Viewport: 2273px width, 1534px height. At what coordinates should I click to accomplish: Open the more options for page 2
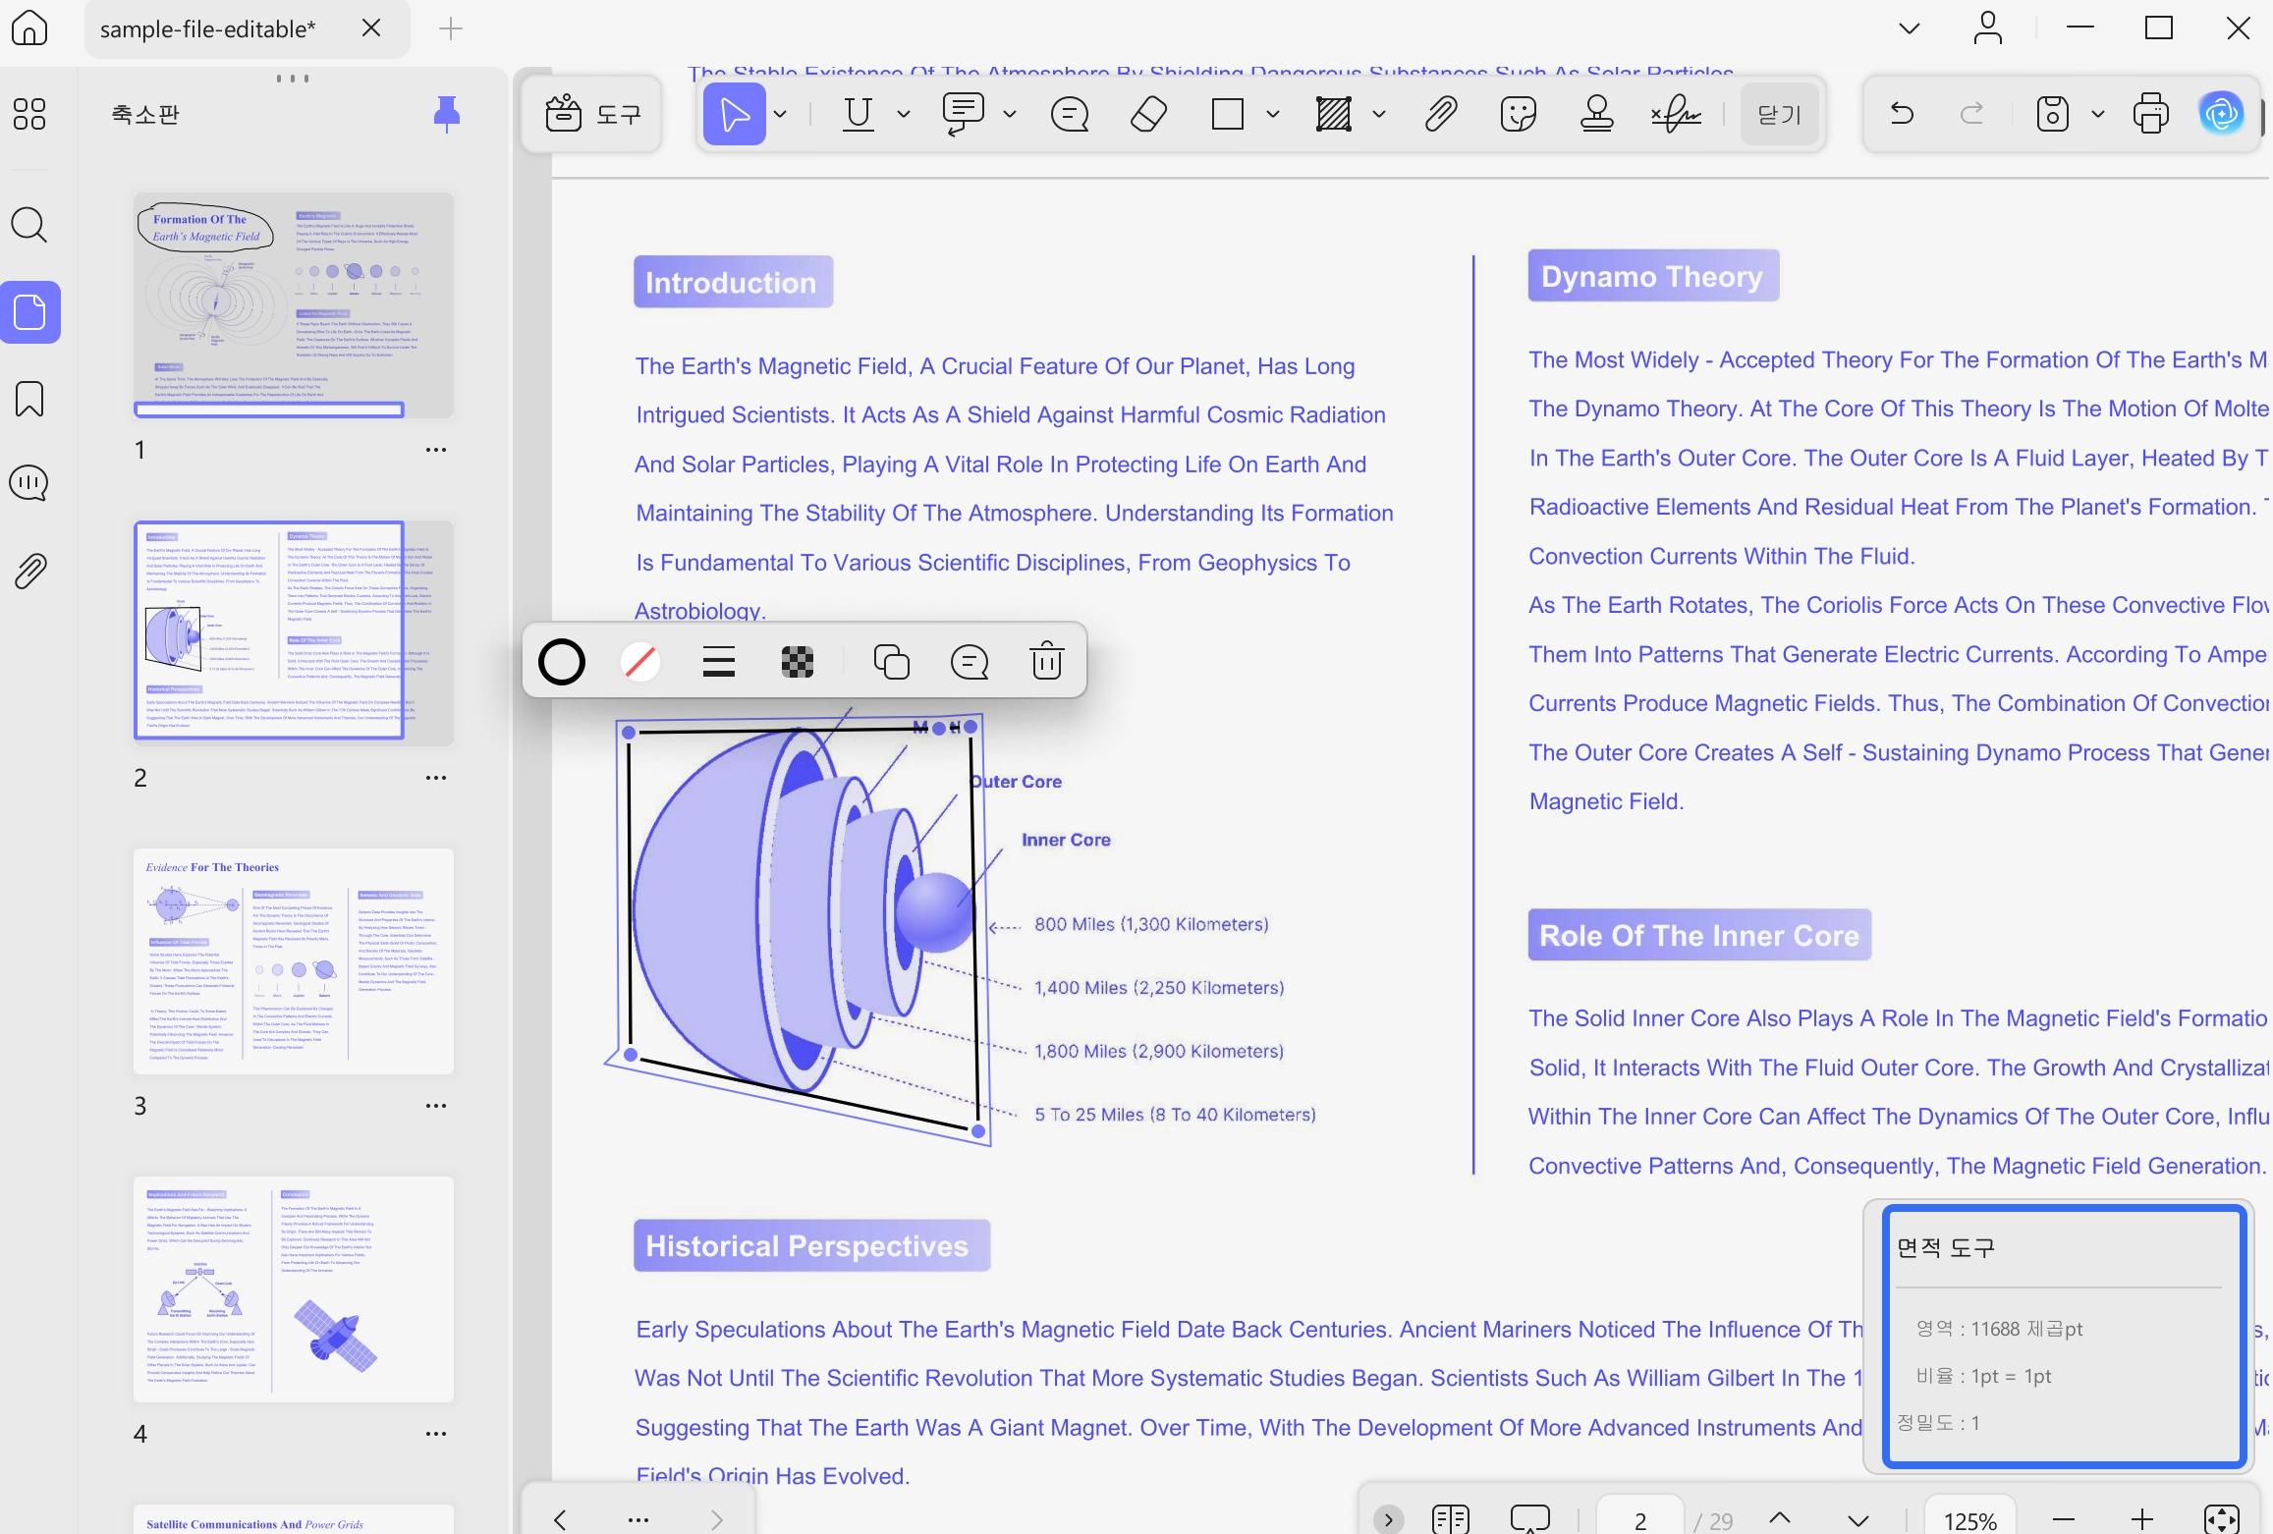436,778
